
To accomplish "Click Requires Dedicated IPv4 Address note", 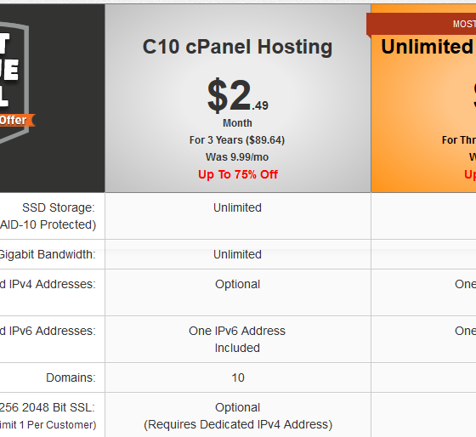I will point(238,424).
